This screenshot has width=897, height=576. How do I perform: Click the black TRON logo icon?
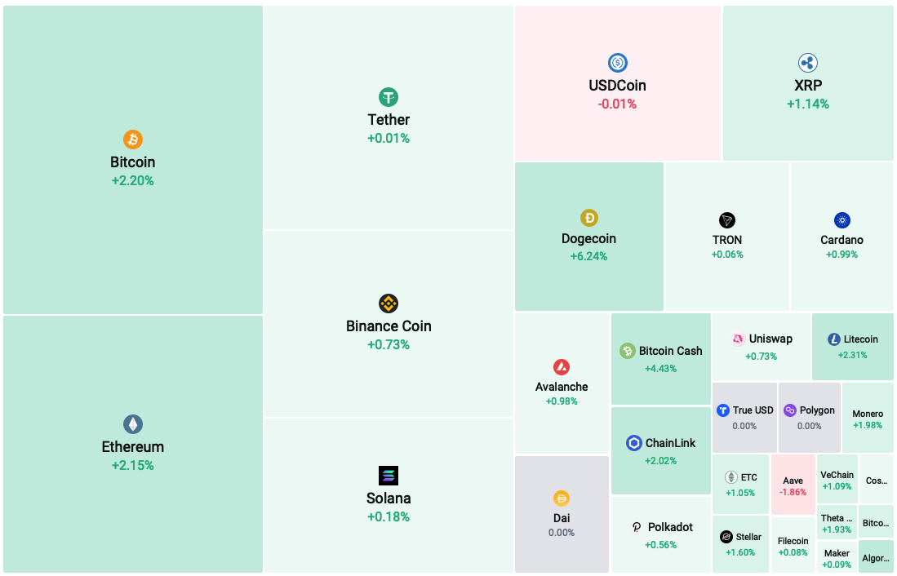pos(727,220)
